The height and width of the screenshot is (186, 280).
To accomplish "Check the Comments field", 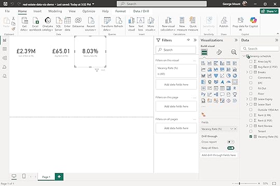I will (251, 78).
